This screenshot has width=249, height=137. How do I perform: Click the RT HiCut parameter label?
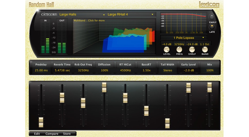pyautogui.click(x=125, y=65)
